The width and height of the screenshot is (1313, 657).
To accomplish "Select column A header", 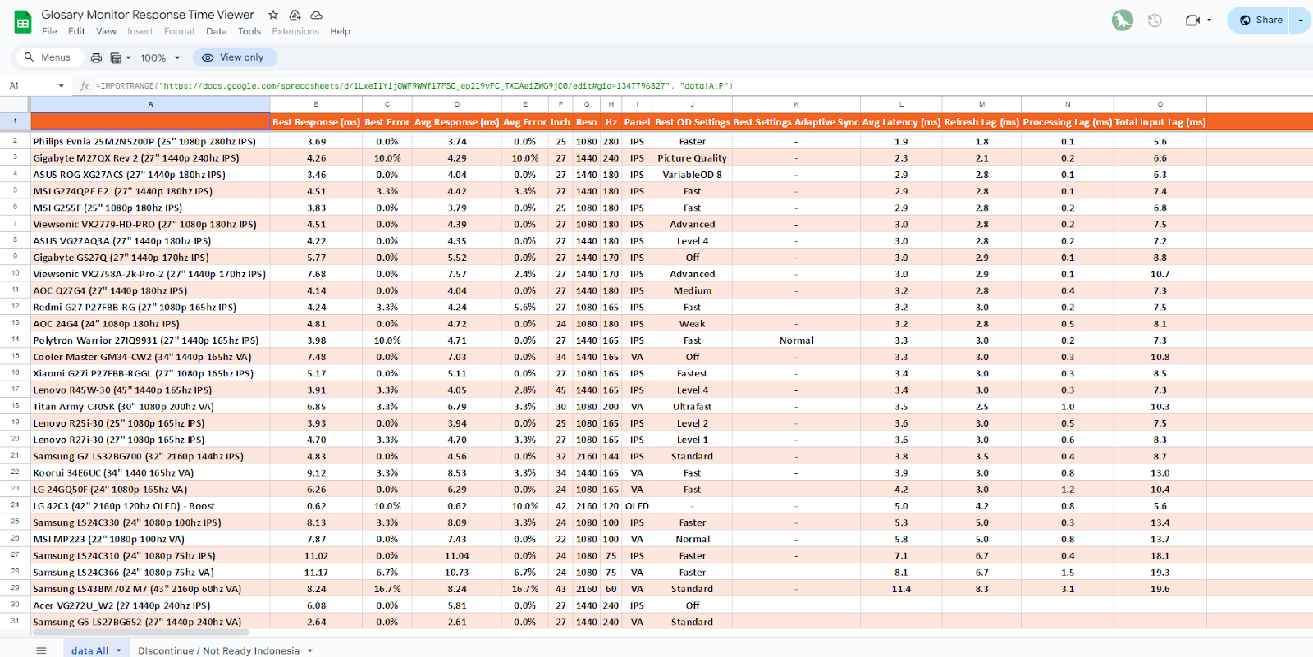I will click(x=150, y=104).
